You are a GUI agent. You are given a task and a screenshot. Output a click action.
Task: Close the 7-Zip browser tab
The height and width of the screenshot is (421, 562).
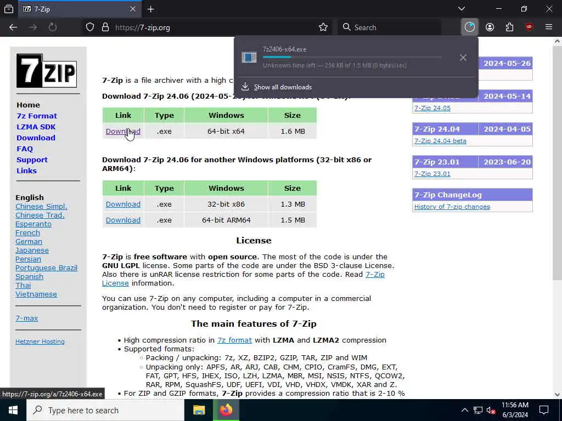point(133,9)
